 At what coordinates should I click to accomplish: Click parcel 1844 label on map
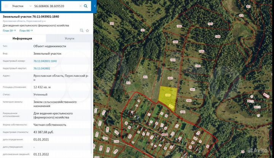173,60
